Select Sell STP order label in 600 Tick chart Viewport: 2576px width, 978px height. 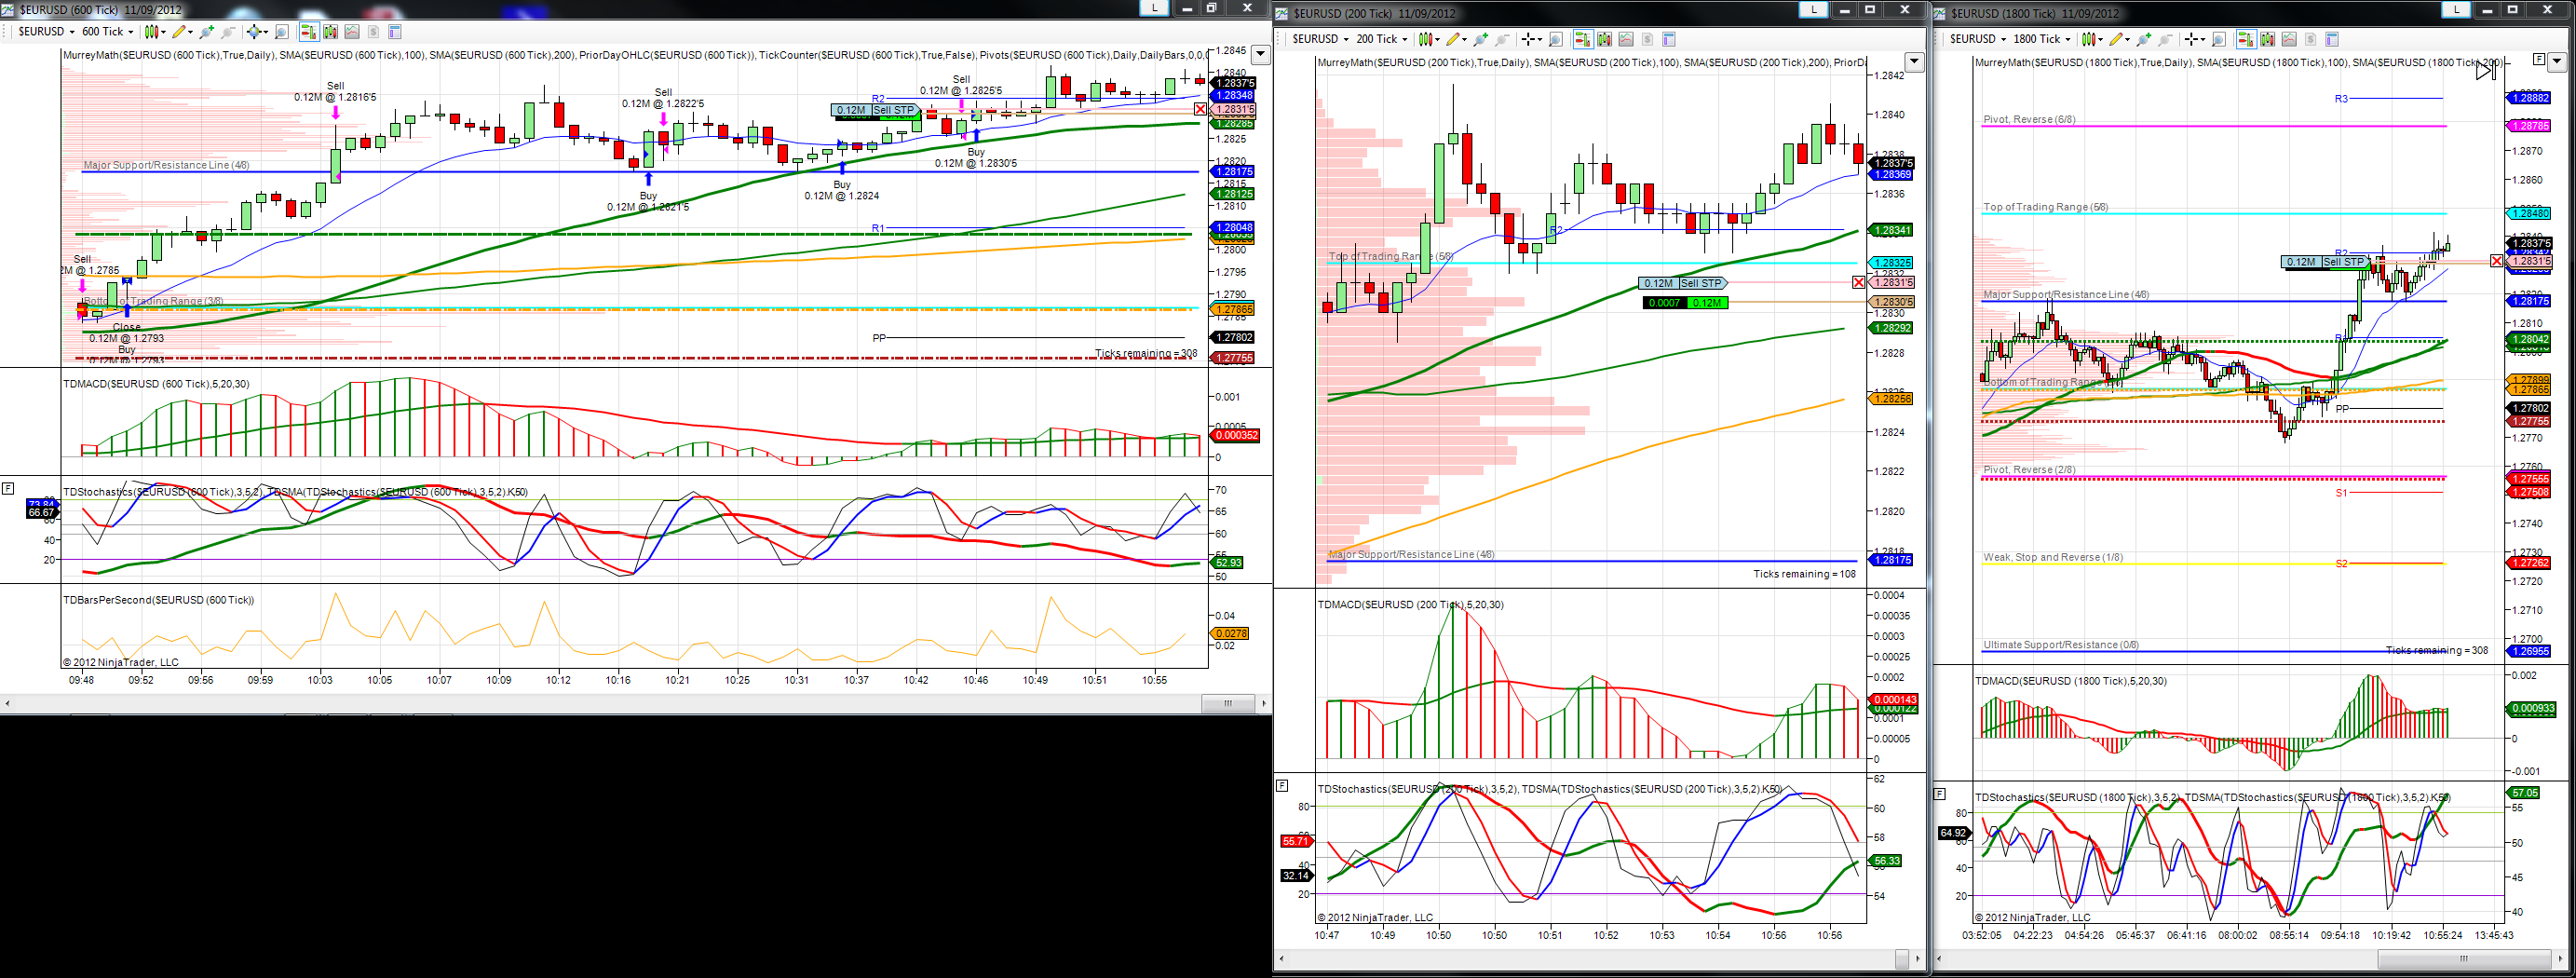(x=876, y=110)
